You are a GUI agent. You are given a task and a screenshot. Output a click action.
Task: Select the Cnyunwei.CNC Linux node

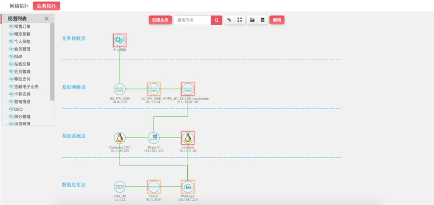[x=120, y=138]
